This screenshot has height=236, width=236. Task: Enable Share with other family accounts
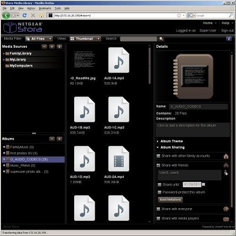point(159,156)
